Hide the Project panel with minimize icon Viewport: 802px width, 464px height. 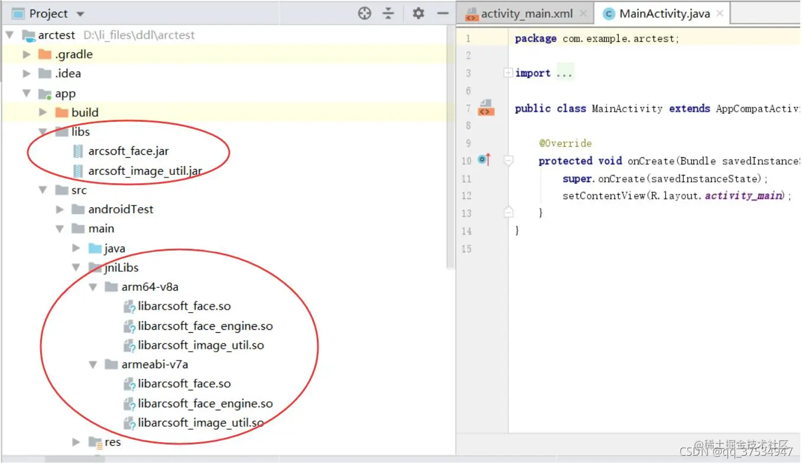[443, 13]
